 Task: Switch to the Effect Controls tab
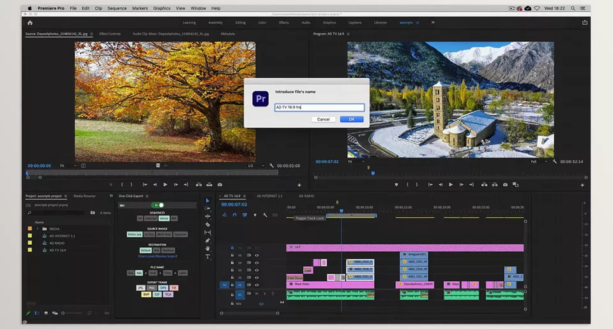click(110, 34)
